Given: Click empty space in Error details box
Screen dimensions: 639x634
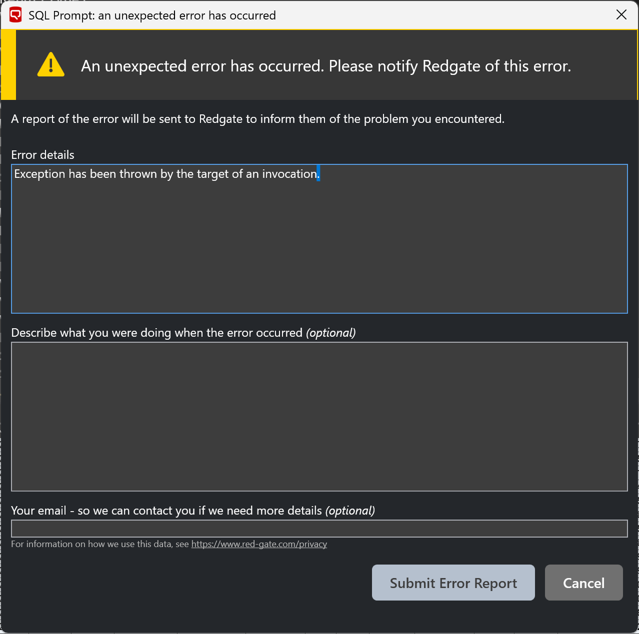Looking at the screenshot, I should tap(319, 250).
